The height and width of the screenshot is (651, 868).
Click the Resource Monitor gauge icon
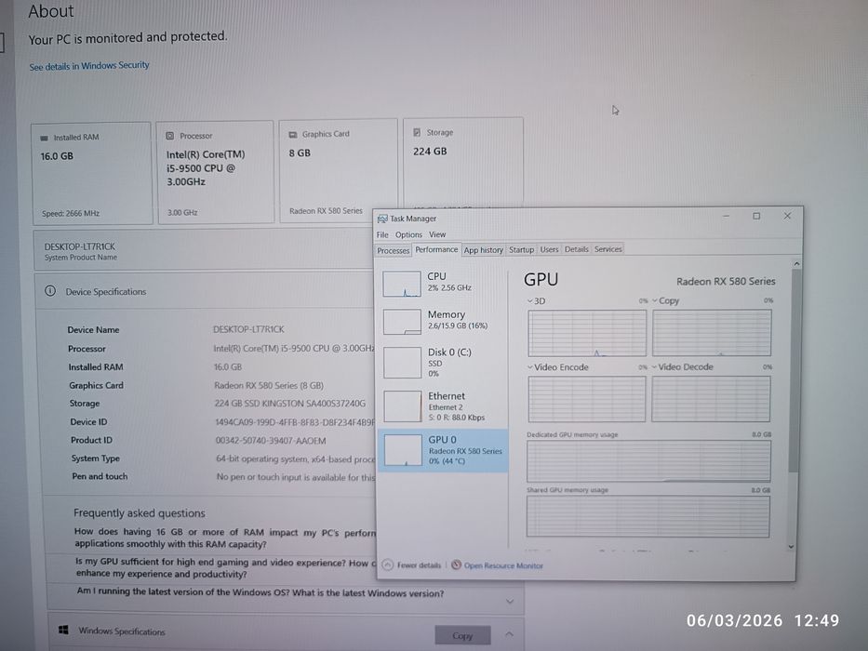(x=456, y=565)
